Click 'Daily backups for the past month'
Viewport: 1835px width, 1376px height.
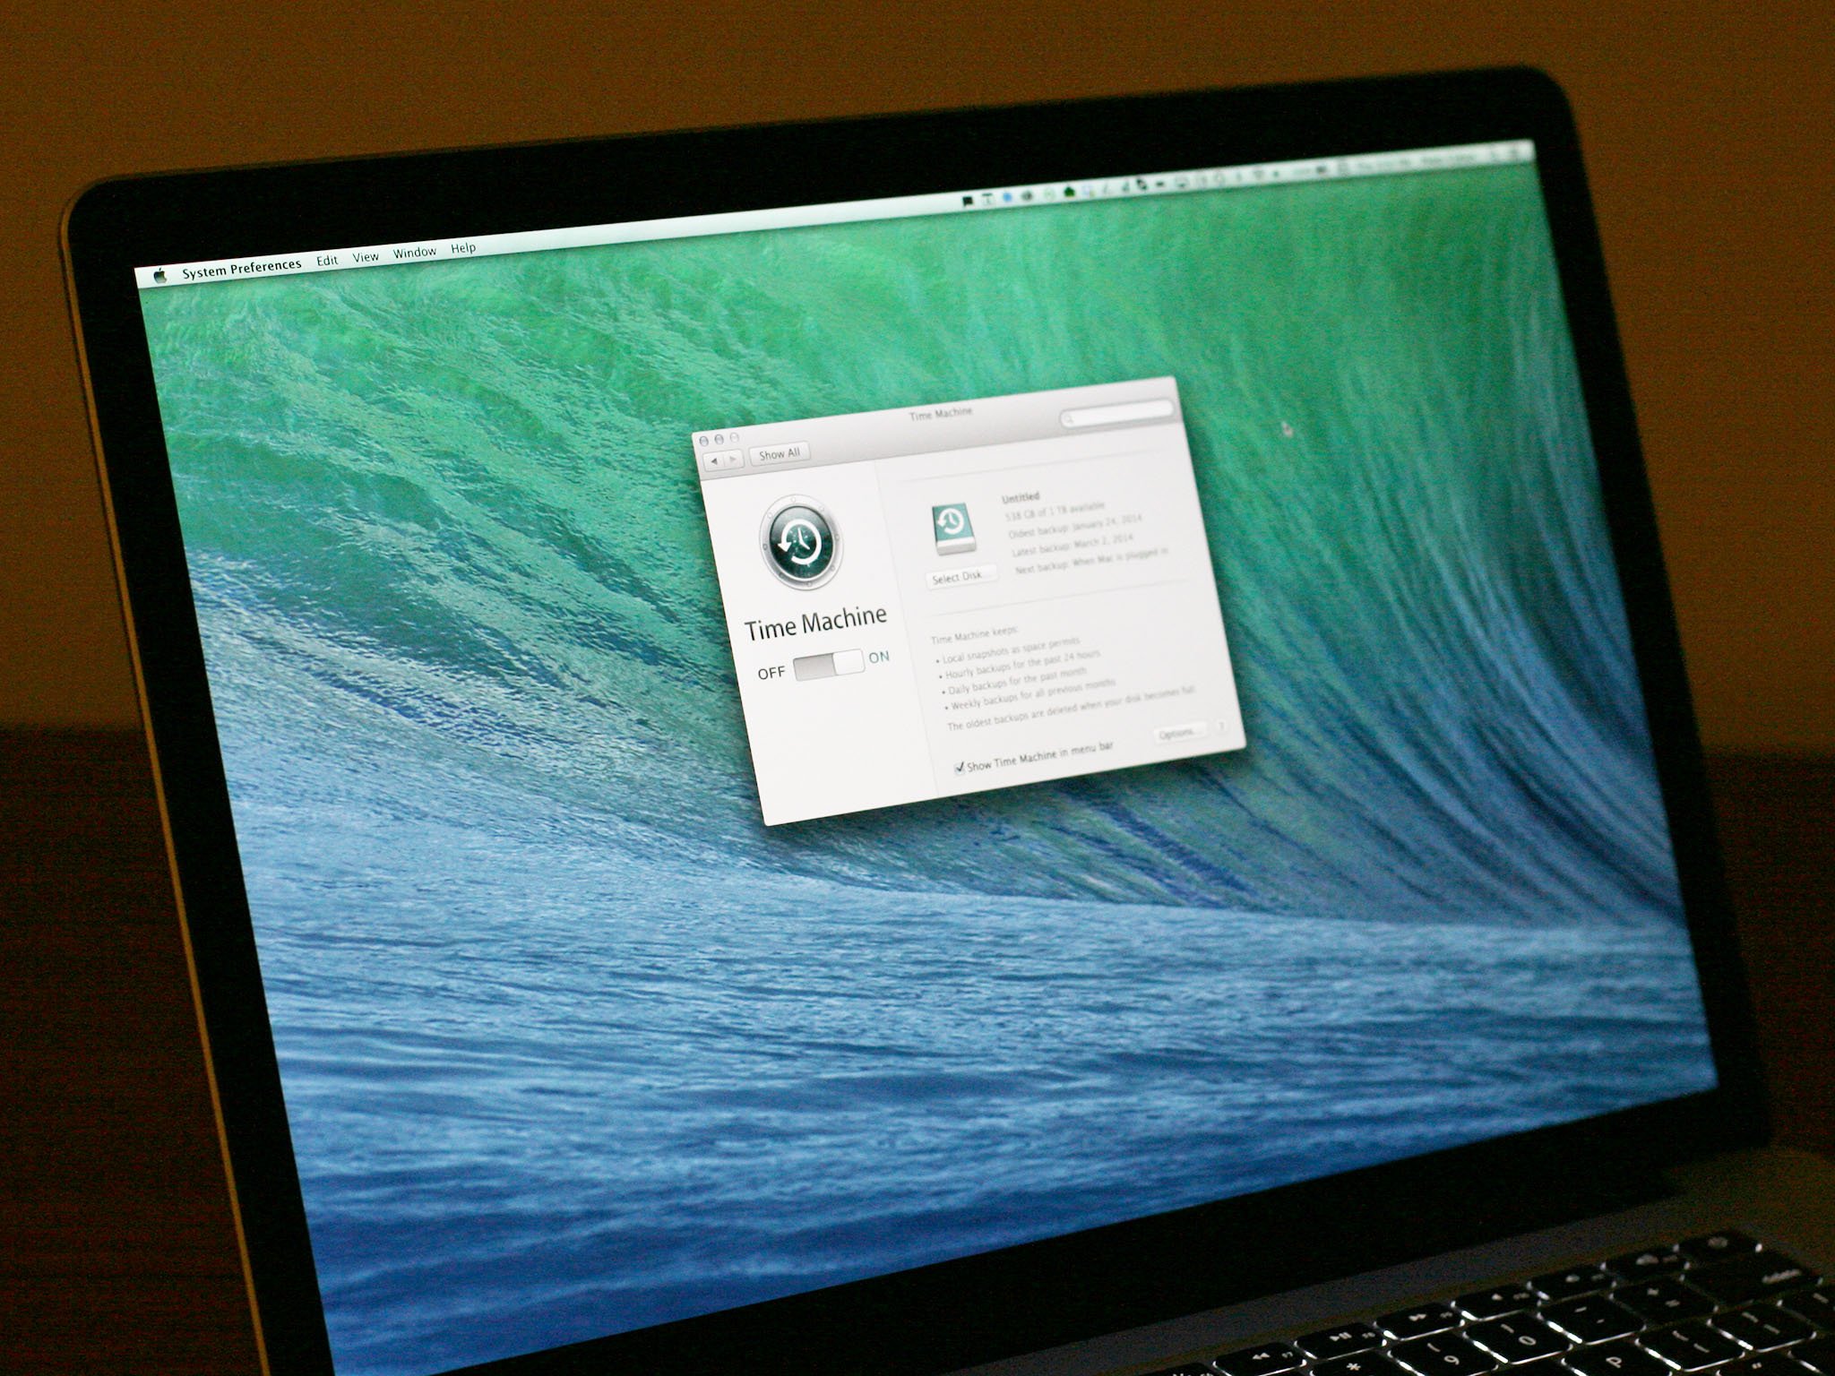(1014, 682)
